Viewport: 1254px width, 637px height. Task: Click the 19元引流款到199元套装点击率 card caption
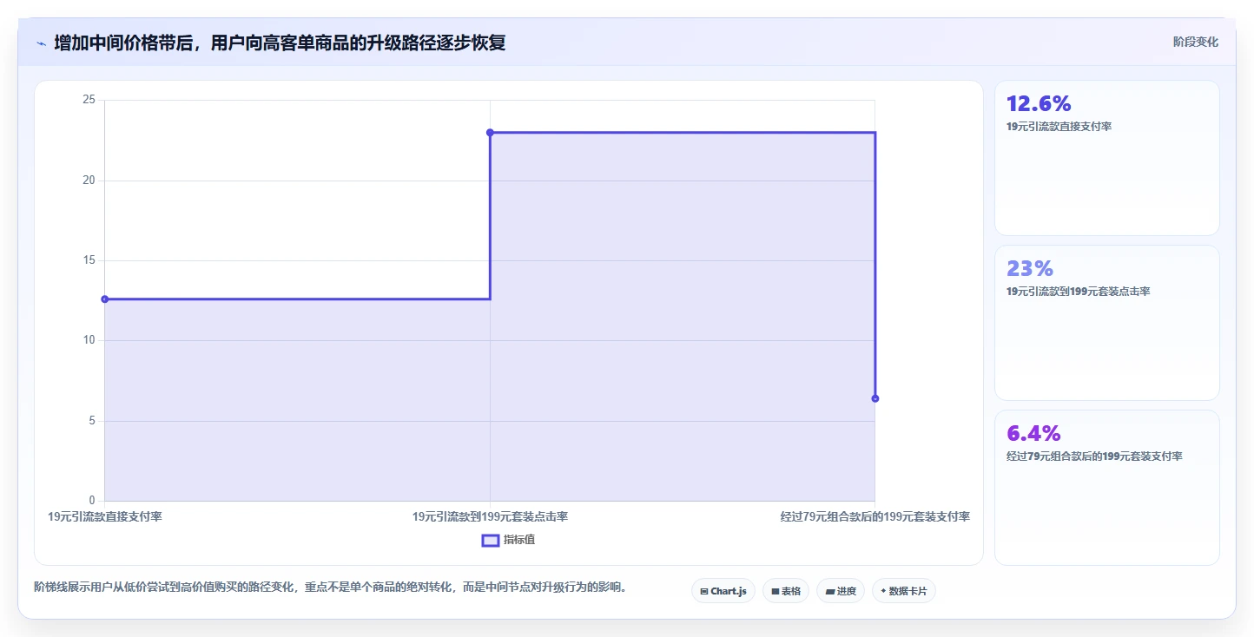pyautogui.click(x=1078, y=292)
